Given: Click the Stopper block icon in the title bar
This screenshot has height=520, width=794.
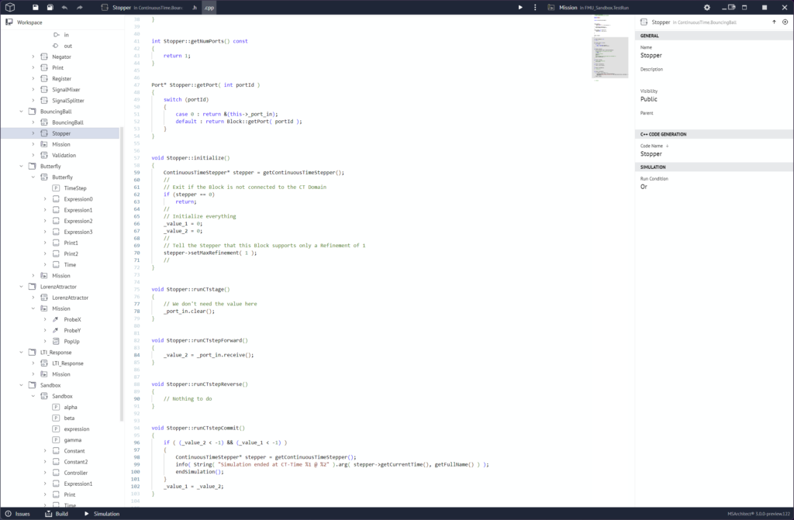Looking at the screenshot, I should (x=105, y=8).
